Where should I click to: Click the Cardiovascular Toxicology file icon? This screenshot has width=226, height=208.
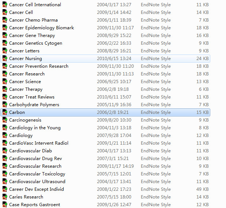(x=5, y=174)
